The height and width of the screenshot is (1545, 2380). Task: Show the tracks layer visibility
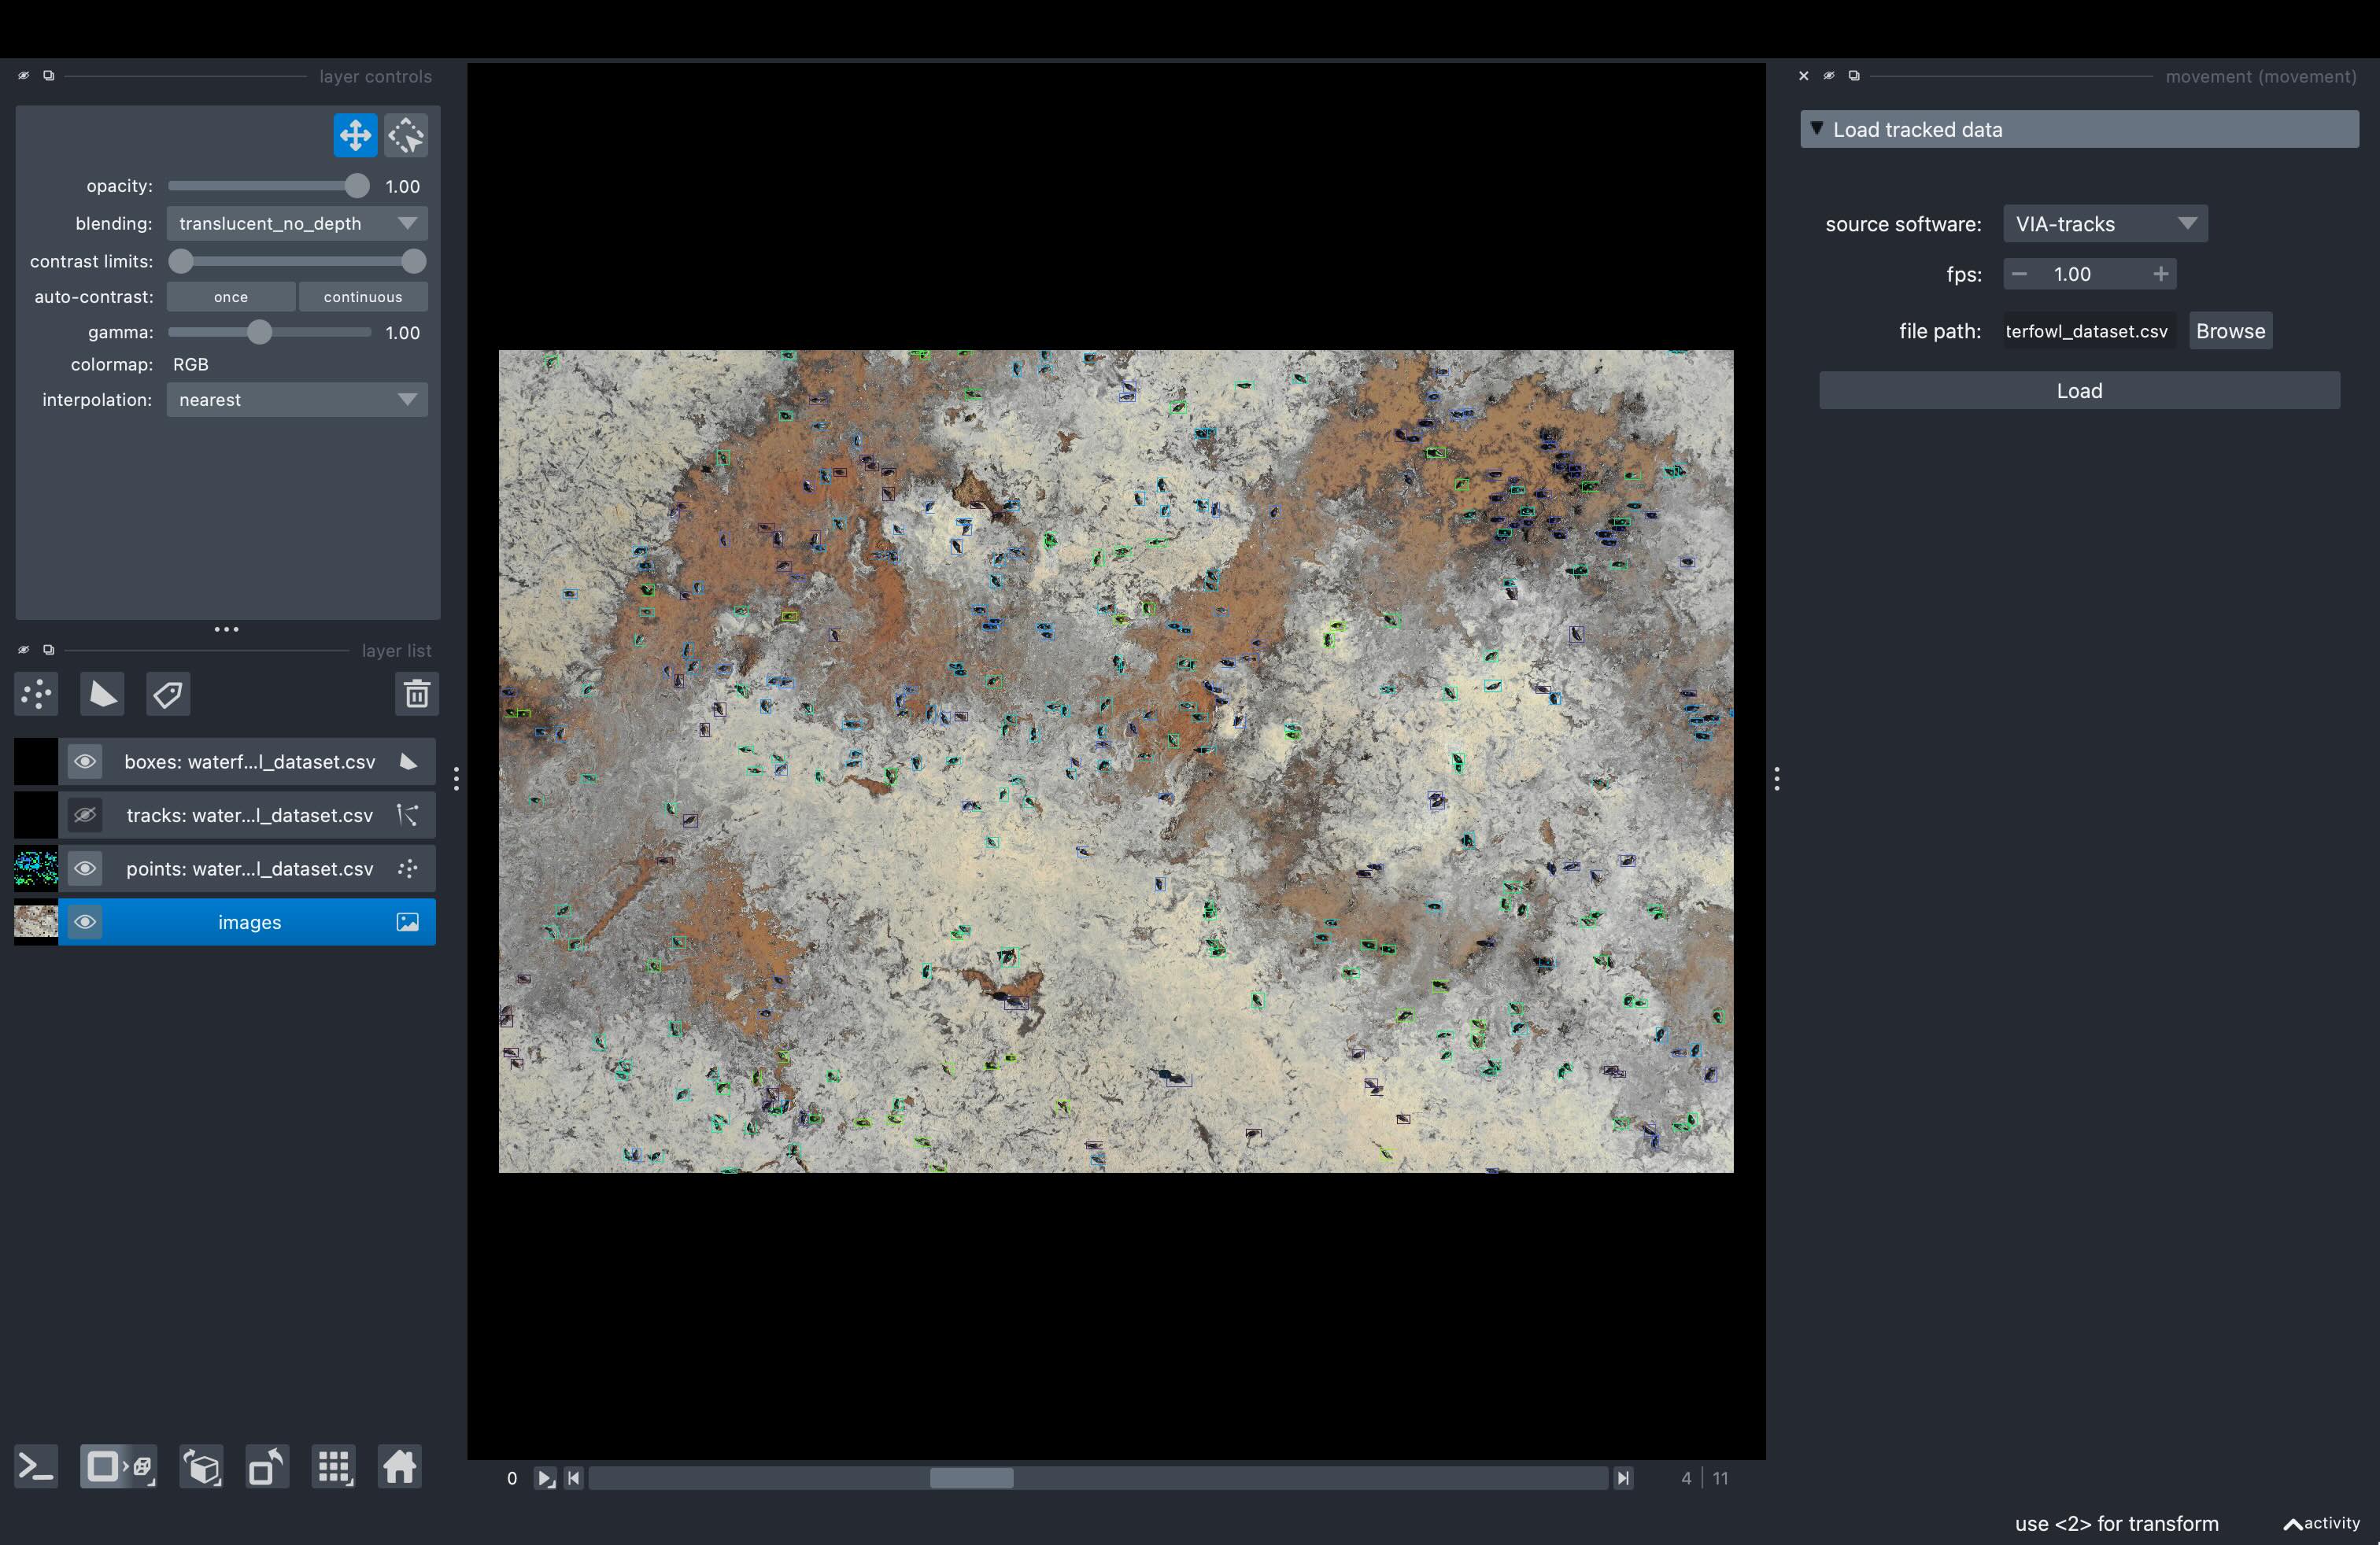(85, 816)
